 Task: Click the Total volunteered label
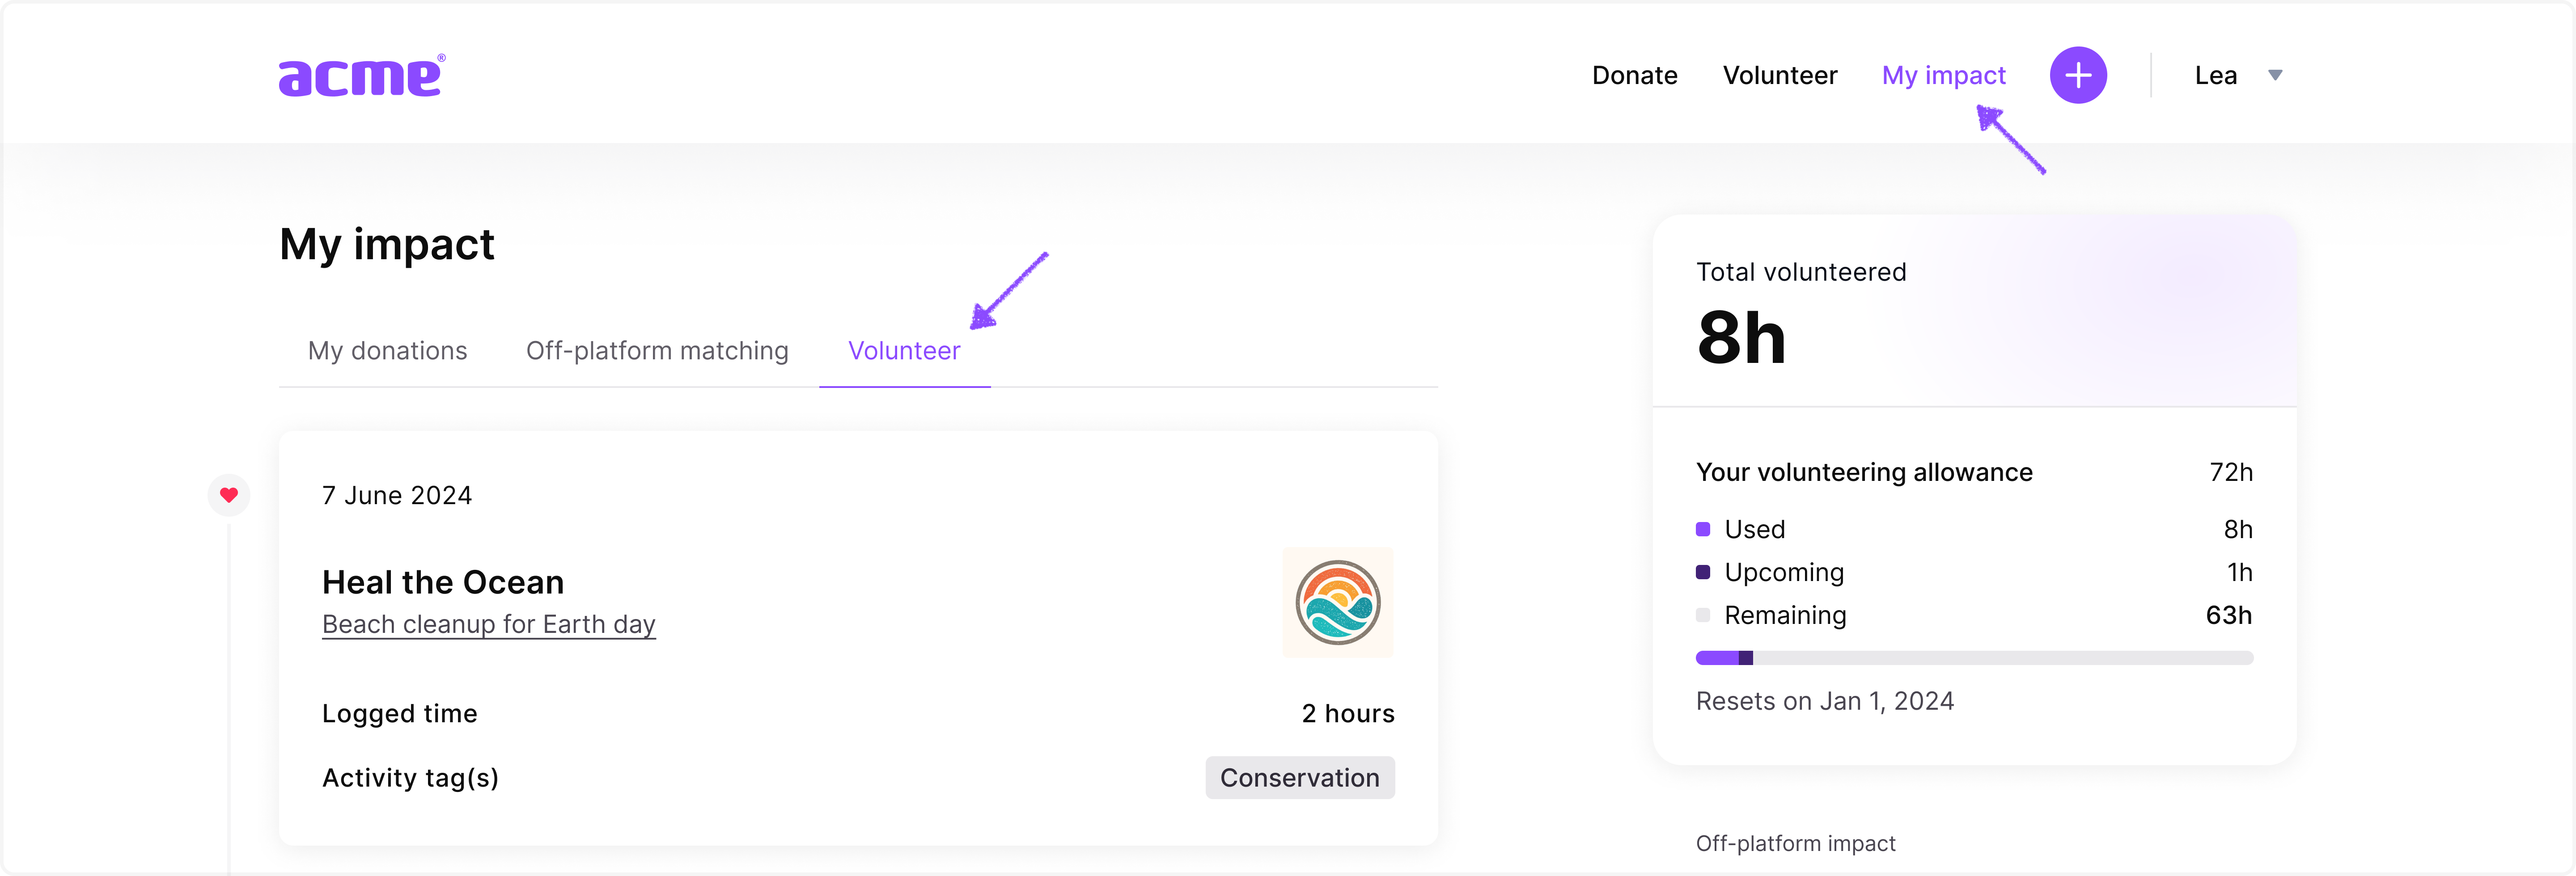[1801, 272]
